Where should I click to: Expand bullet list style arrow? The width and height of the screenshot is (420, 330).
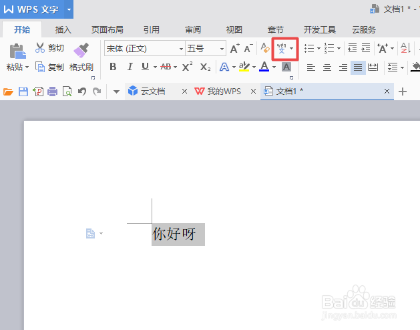[319, 48]
